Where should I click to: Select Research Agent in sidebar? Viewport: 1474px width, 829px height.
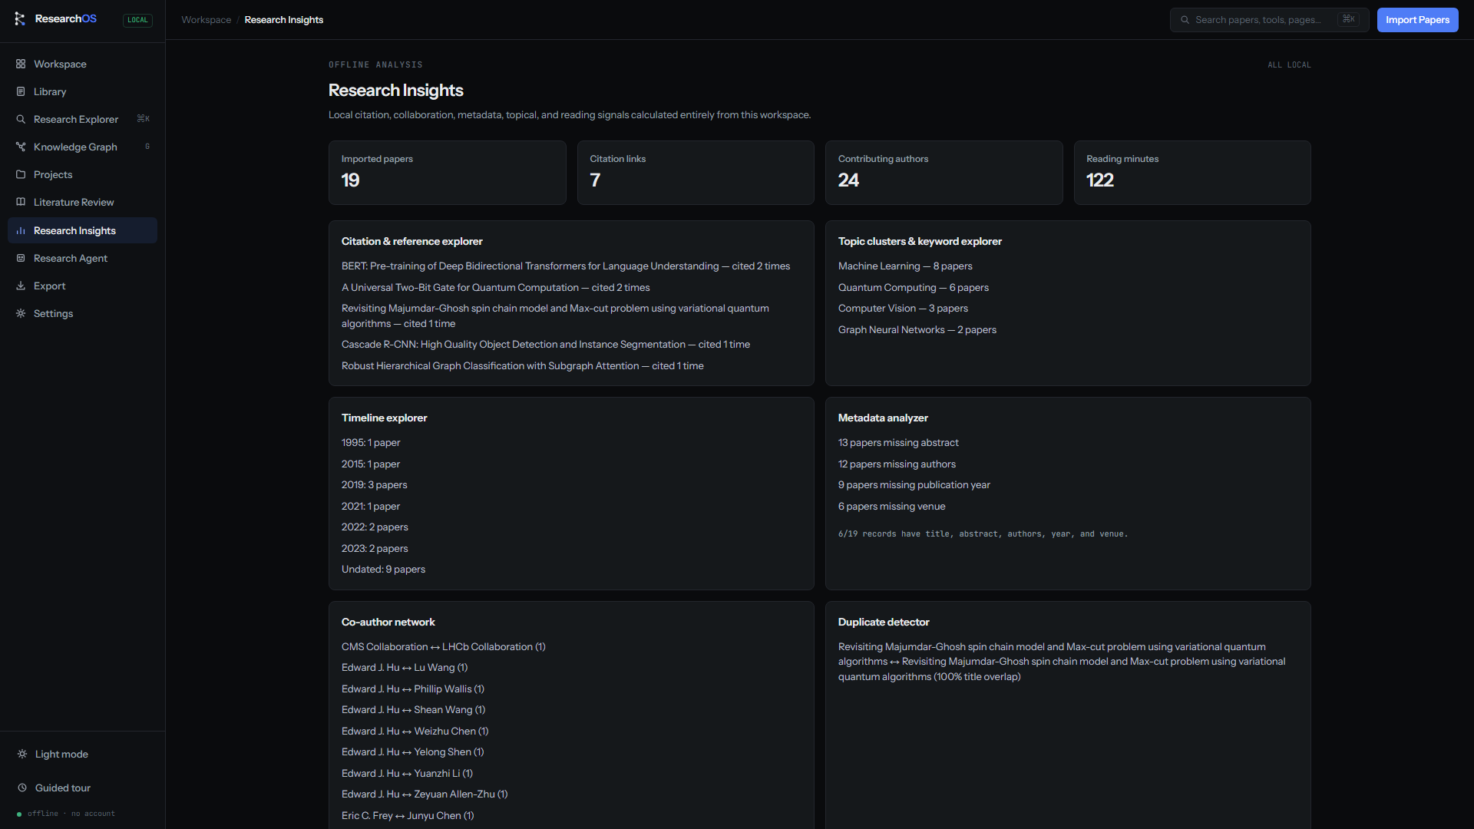pyautogui.click(x=82, y=258)
